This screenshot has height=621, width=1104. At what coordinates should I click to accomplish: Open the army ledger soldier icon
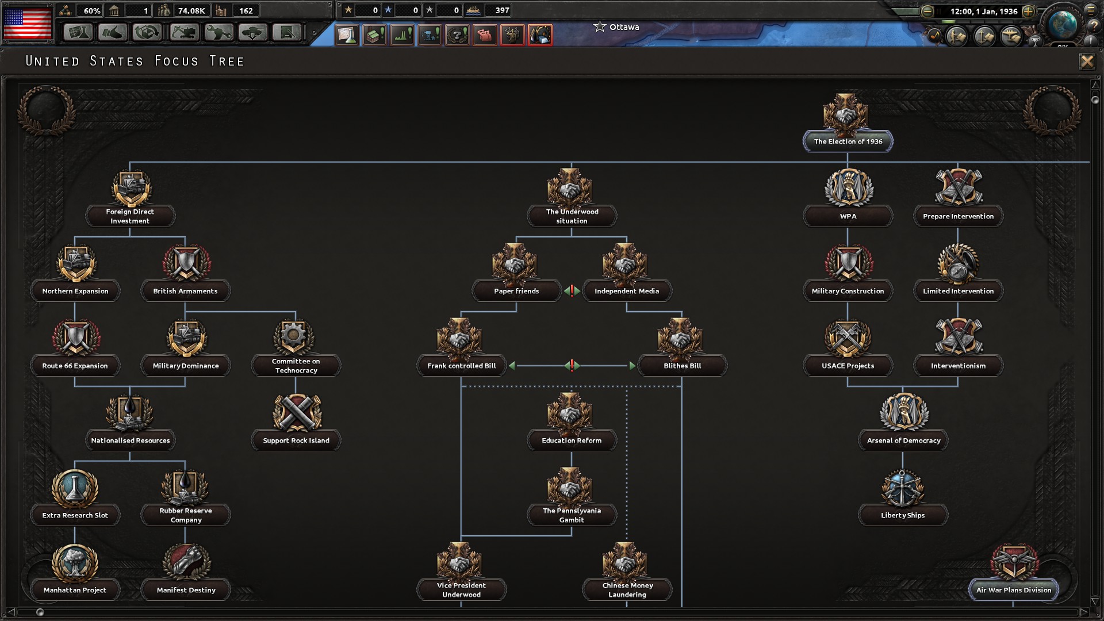click(957, 36)
